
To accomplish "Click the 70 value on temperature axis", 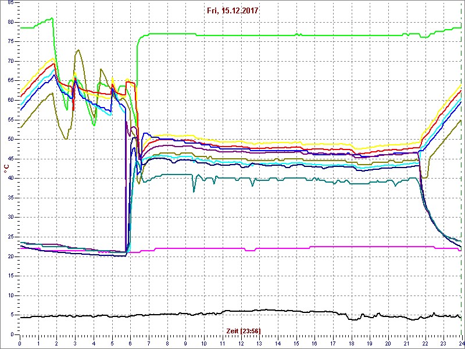I will [10, 62].
